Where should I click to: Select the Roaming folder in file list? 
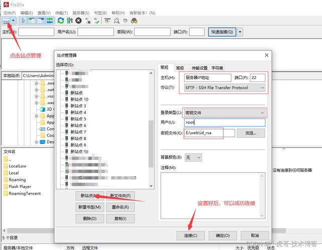point(17,179)
